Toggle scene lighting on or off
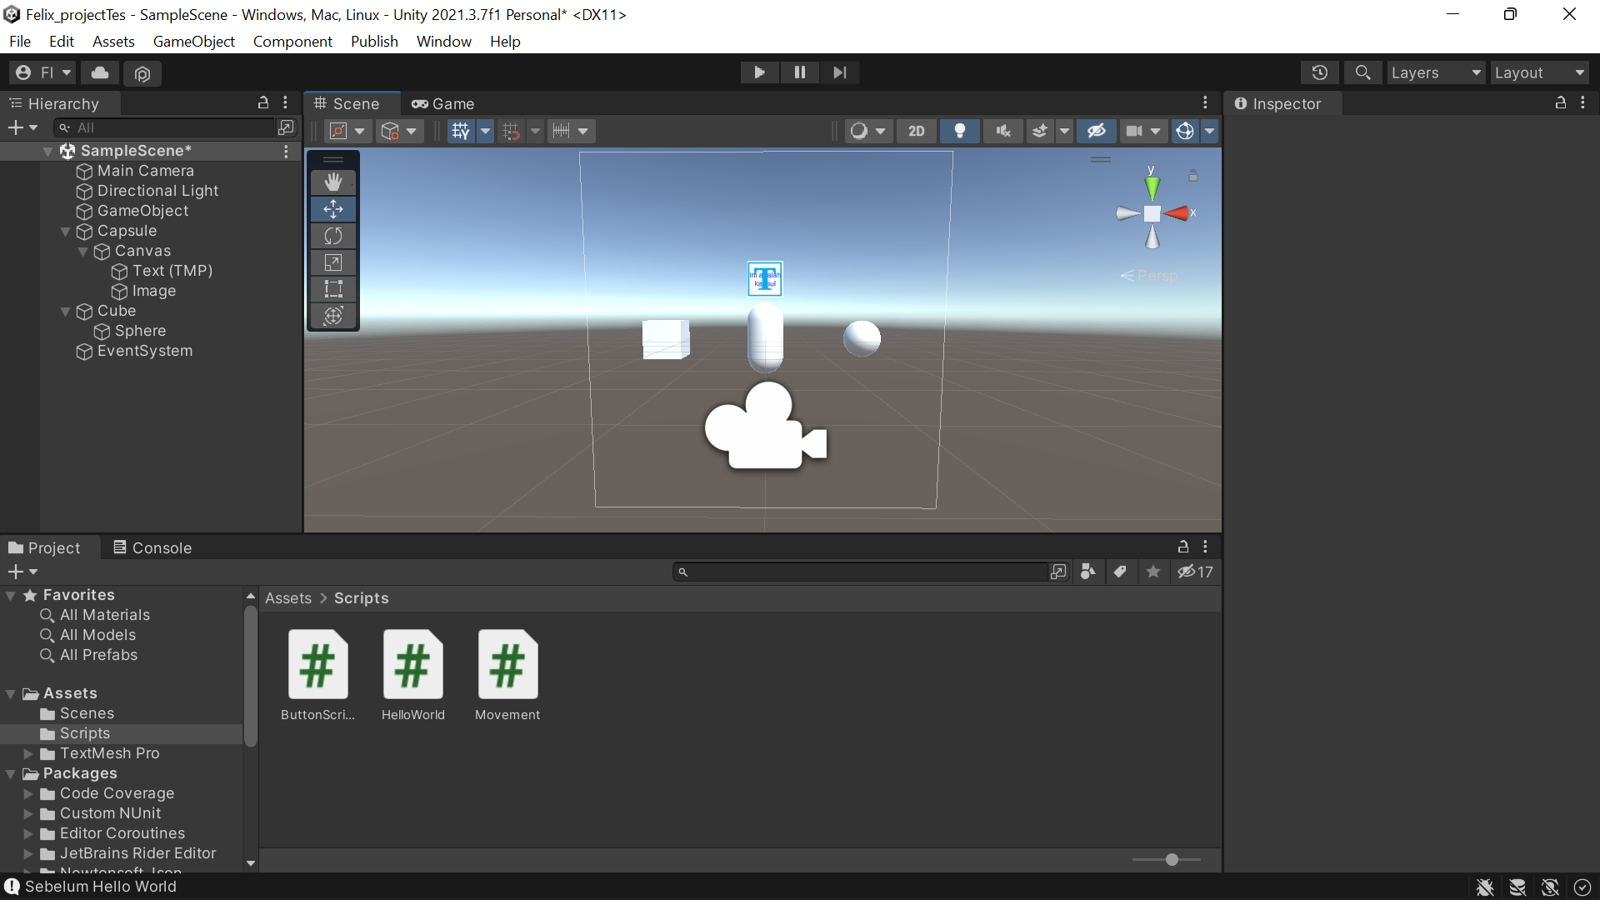Image resolution: width=1600 pixels, height=900 pixels. click(959, 131)
